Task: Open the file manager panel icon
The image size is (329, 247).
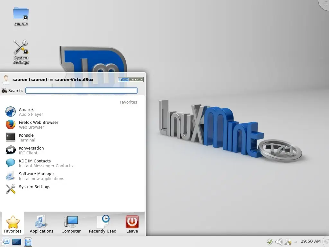Action: click(x=28, y=242)
